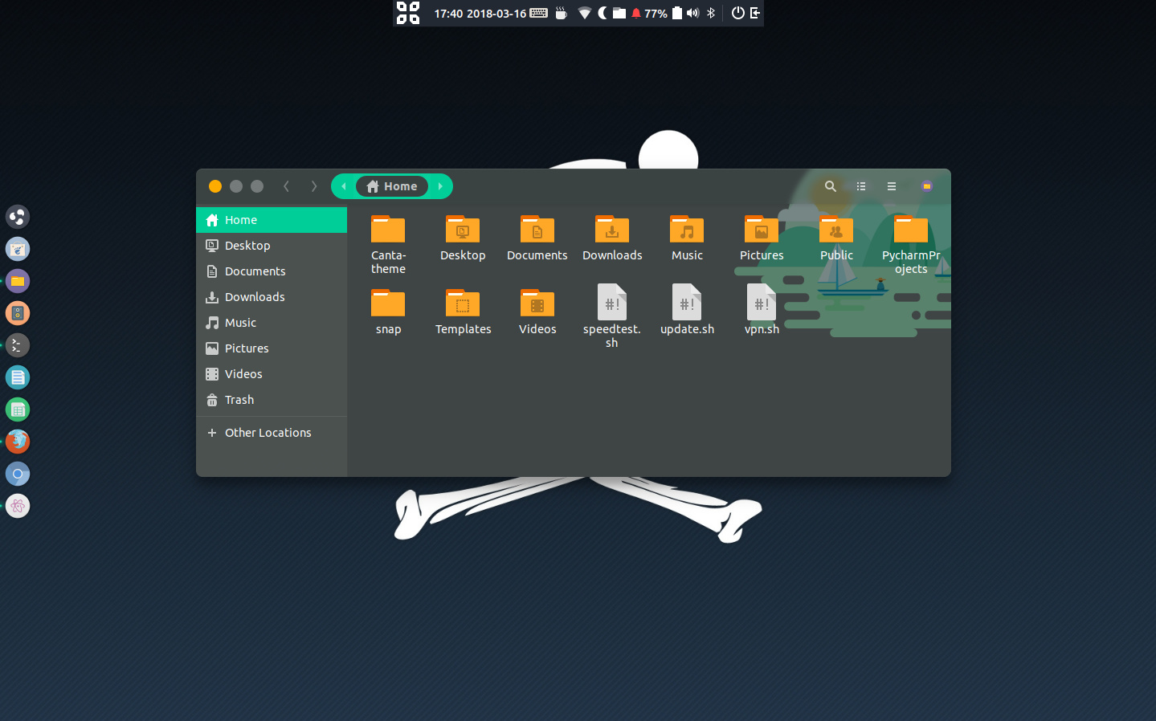Click the forward navigation arrow
Screen dimensions: 1156x721
tap(313, 185)
